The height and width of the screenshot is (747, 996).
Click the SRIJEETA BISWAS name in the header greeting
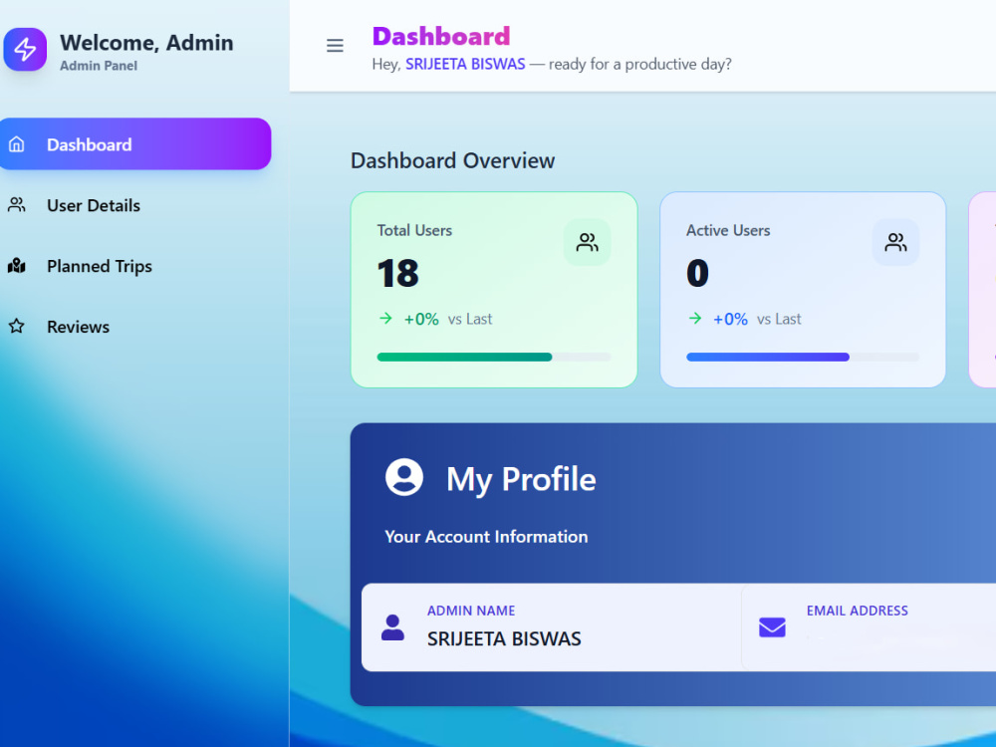(x=465, y=64)
